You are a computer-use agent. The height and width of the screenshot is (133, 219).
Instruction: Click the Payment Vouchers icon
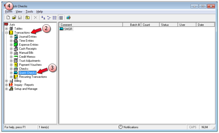pos(16,65)
